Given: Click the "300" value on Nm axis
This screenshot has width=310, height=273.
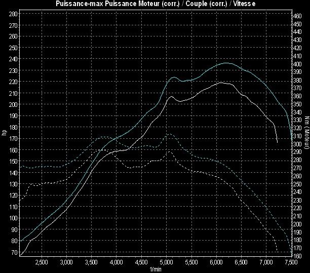Looking at the screenshot, I should tap(298, 144).
